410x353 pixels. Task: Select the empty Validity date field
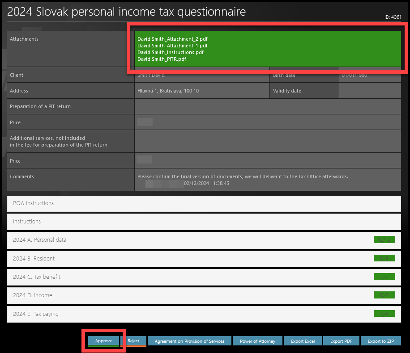click(x=370, y=91)
